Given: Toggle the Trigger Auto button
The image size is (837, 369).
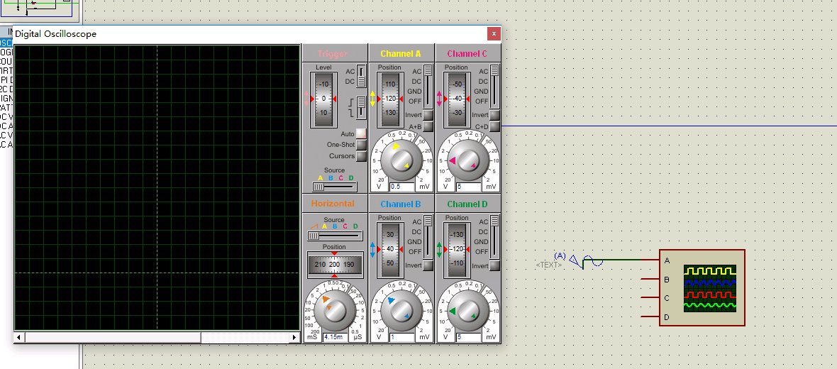Looking at the screenshot, I should 361,133.
